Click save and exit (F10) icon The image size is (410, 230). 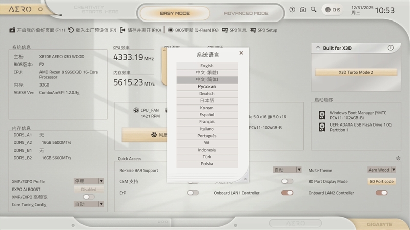point(122,30)
